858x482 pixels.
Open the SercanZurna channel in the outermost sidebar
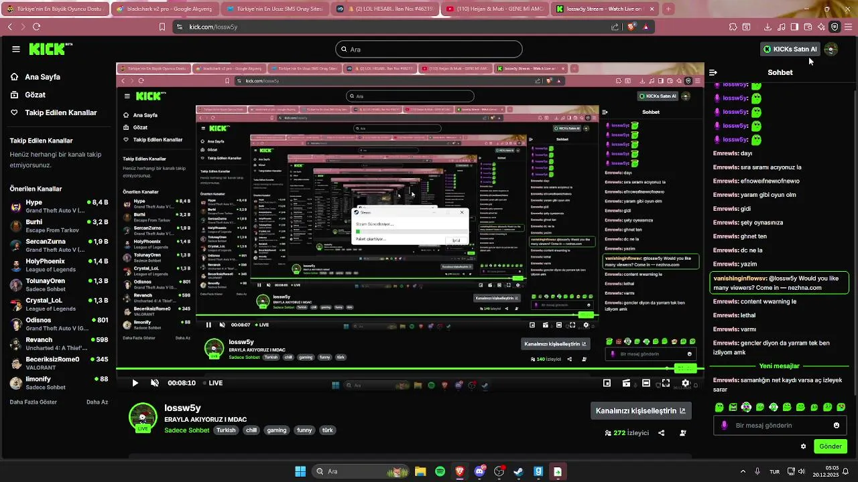(x=59, y=245)
